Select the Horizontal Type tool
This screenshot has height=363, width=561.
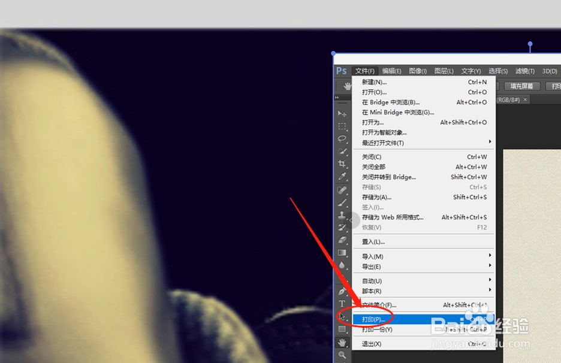coord(342,304)
